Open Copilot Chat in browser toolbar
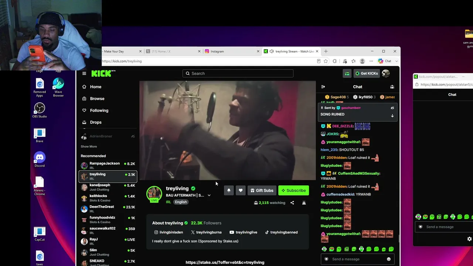The height and width of the screenshot is (266, 473). point(384,61)
